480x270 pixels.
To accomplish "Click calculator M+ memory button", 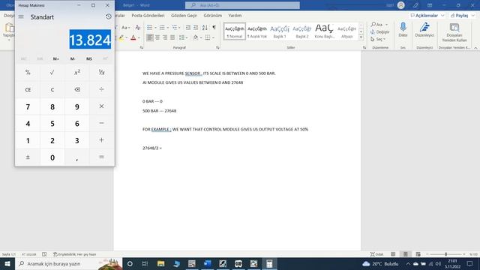I will pyautogui.click(x=56, y=58).
